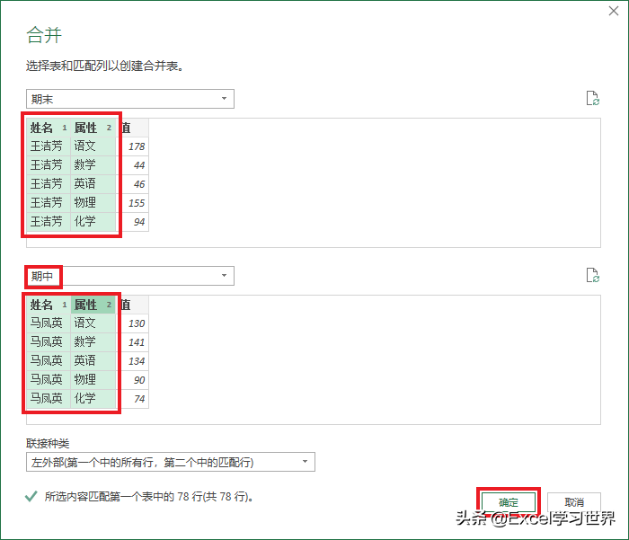Image resolution: width=629 pixels, height=540 pixels.
Task: Close the 合并 dialog
Action: coord(614,11)
